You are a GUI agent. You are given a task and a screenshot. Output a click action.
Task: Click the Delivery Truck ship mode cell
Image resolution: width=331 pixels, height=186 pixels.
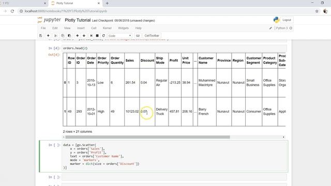pos(162,112)
